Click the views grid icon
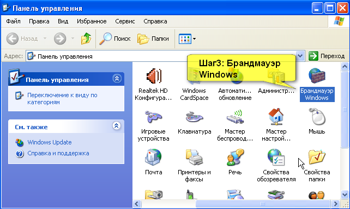The width and height of the screenshot is (350, 209). (185, 39)
